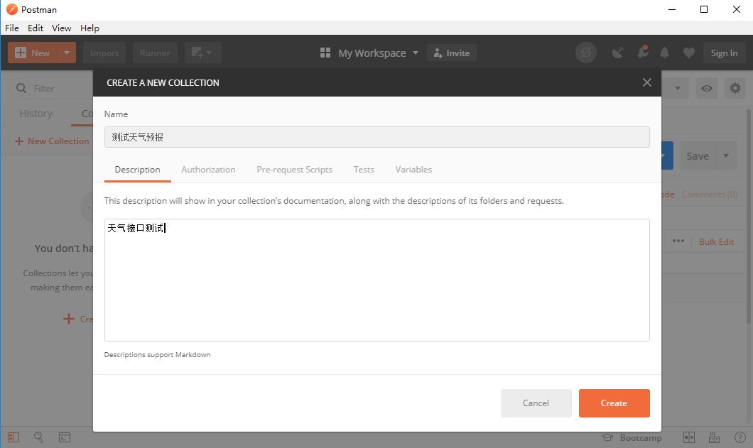Click the satellite capture requests icon
The height and width of the screenshot is (448, 753).
click(x=617, y=53)
